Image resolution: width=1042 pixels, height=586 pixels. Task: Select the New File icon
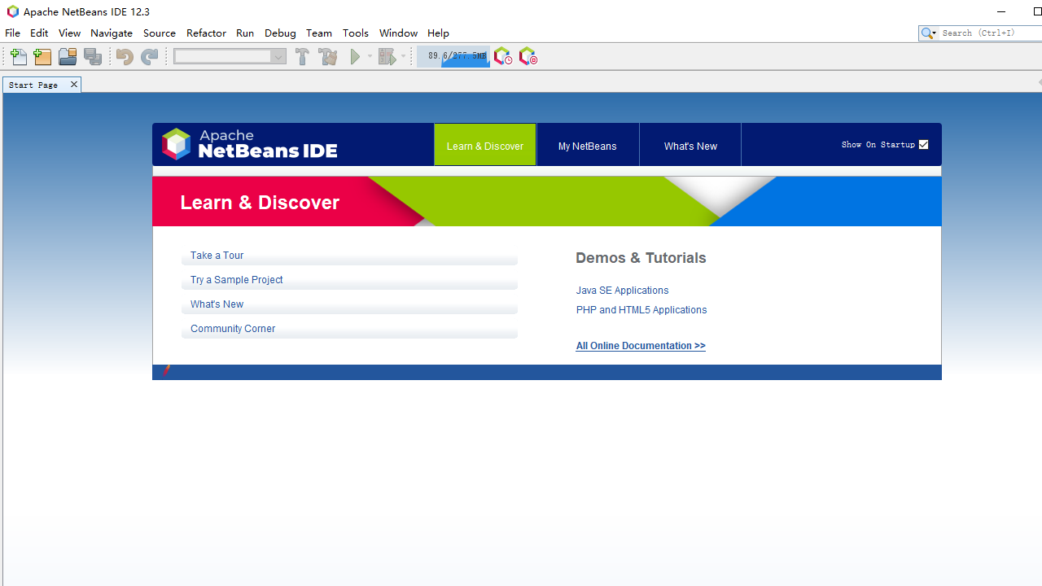pos(17,56)
